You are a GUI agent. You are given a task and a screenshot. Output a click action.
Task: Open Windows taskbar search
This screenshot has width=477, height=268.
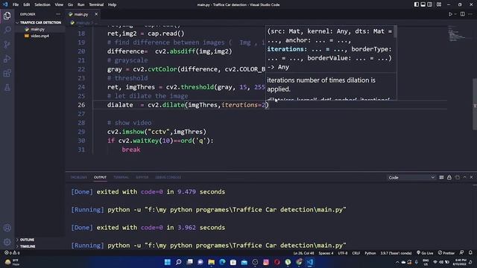point(179,262)
